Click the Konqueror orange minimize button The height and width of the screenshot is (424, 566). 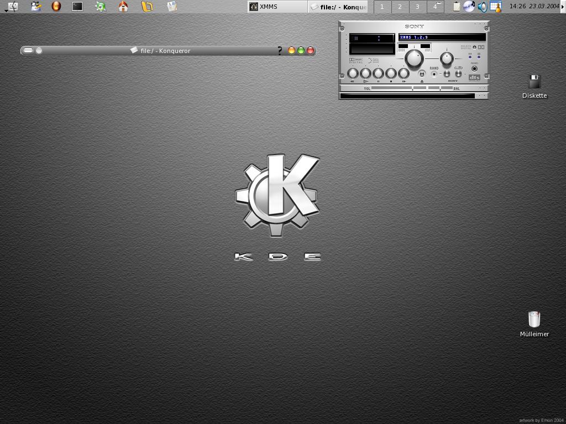click(x=292, y=50)
